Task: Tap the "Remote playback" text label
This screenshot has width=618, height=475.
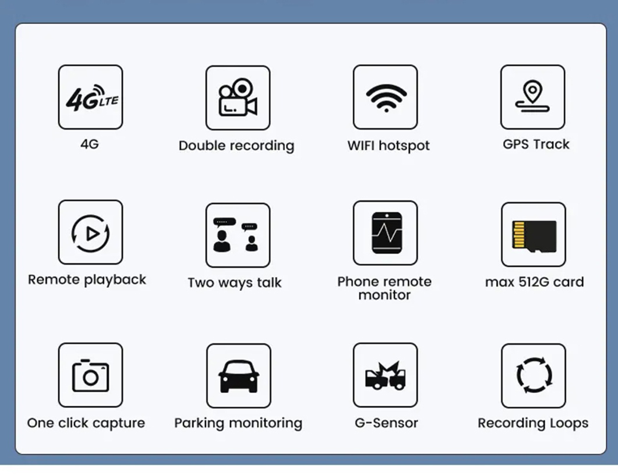Action: pos(87,280)
